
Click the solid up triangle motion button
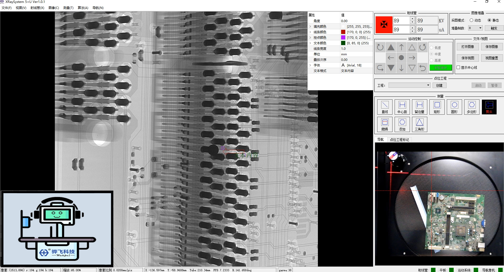pyautogui.click(x=391, y=47)
